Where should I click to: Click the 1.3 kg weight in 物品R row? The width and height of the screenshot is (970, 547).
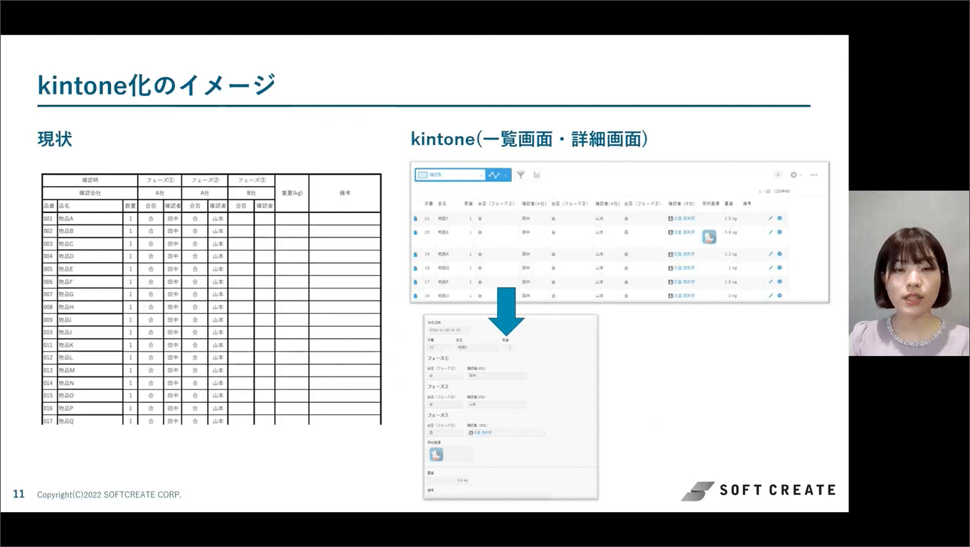pos(730,254)
